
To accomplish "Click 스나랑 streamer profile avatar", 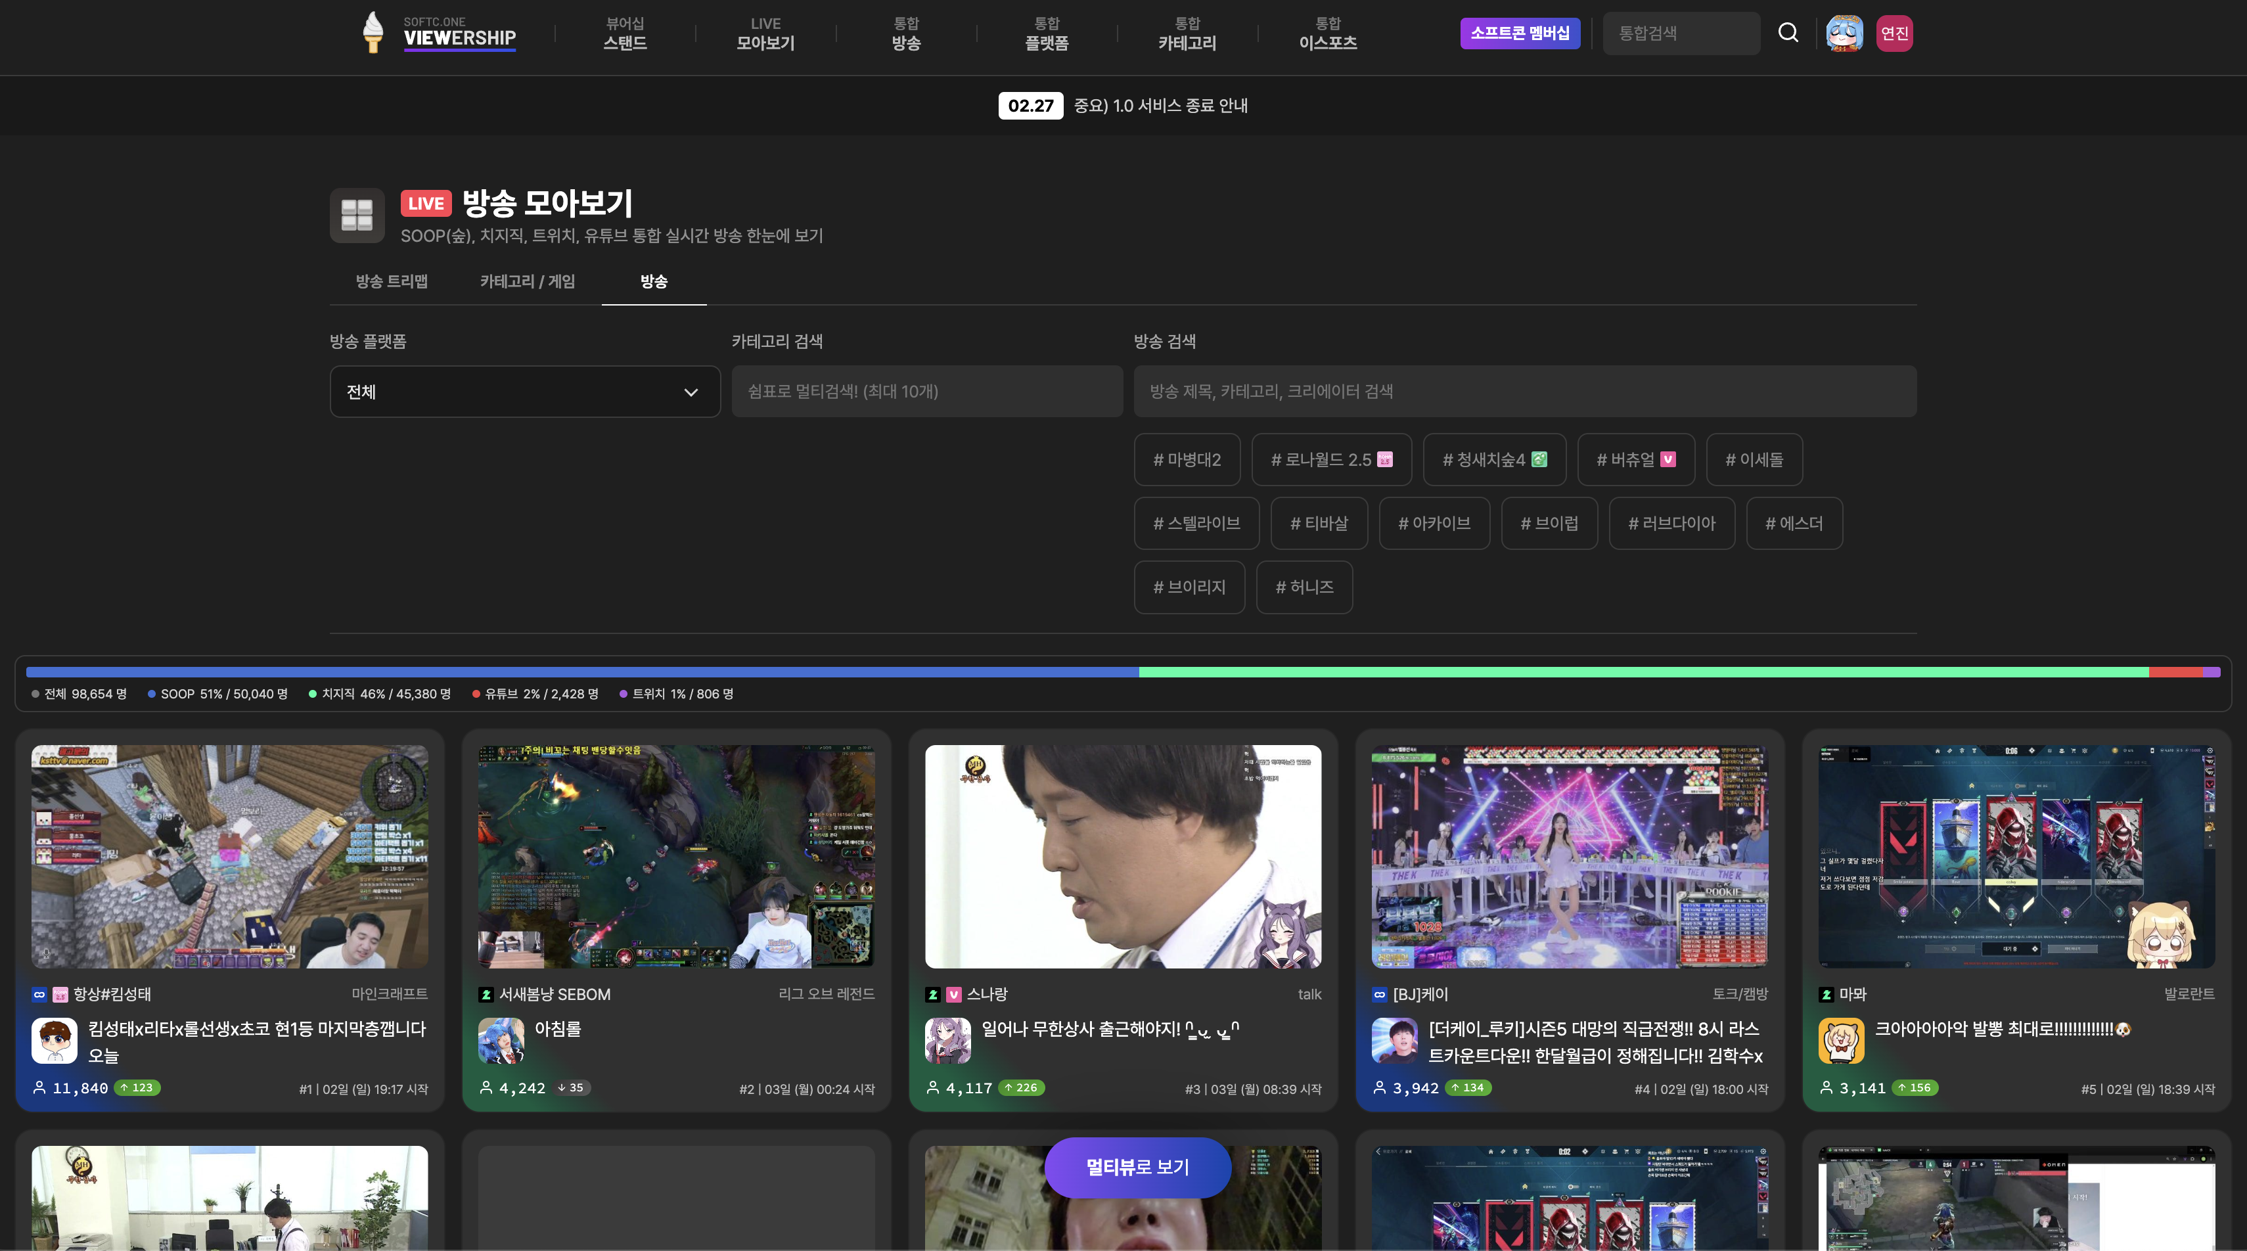I will pos(947,1040).
